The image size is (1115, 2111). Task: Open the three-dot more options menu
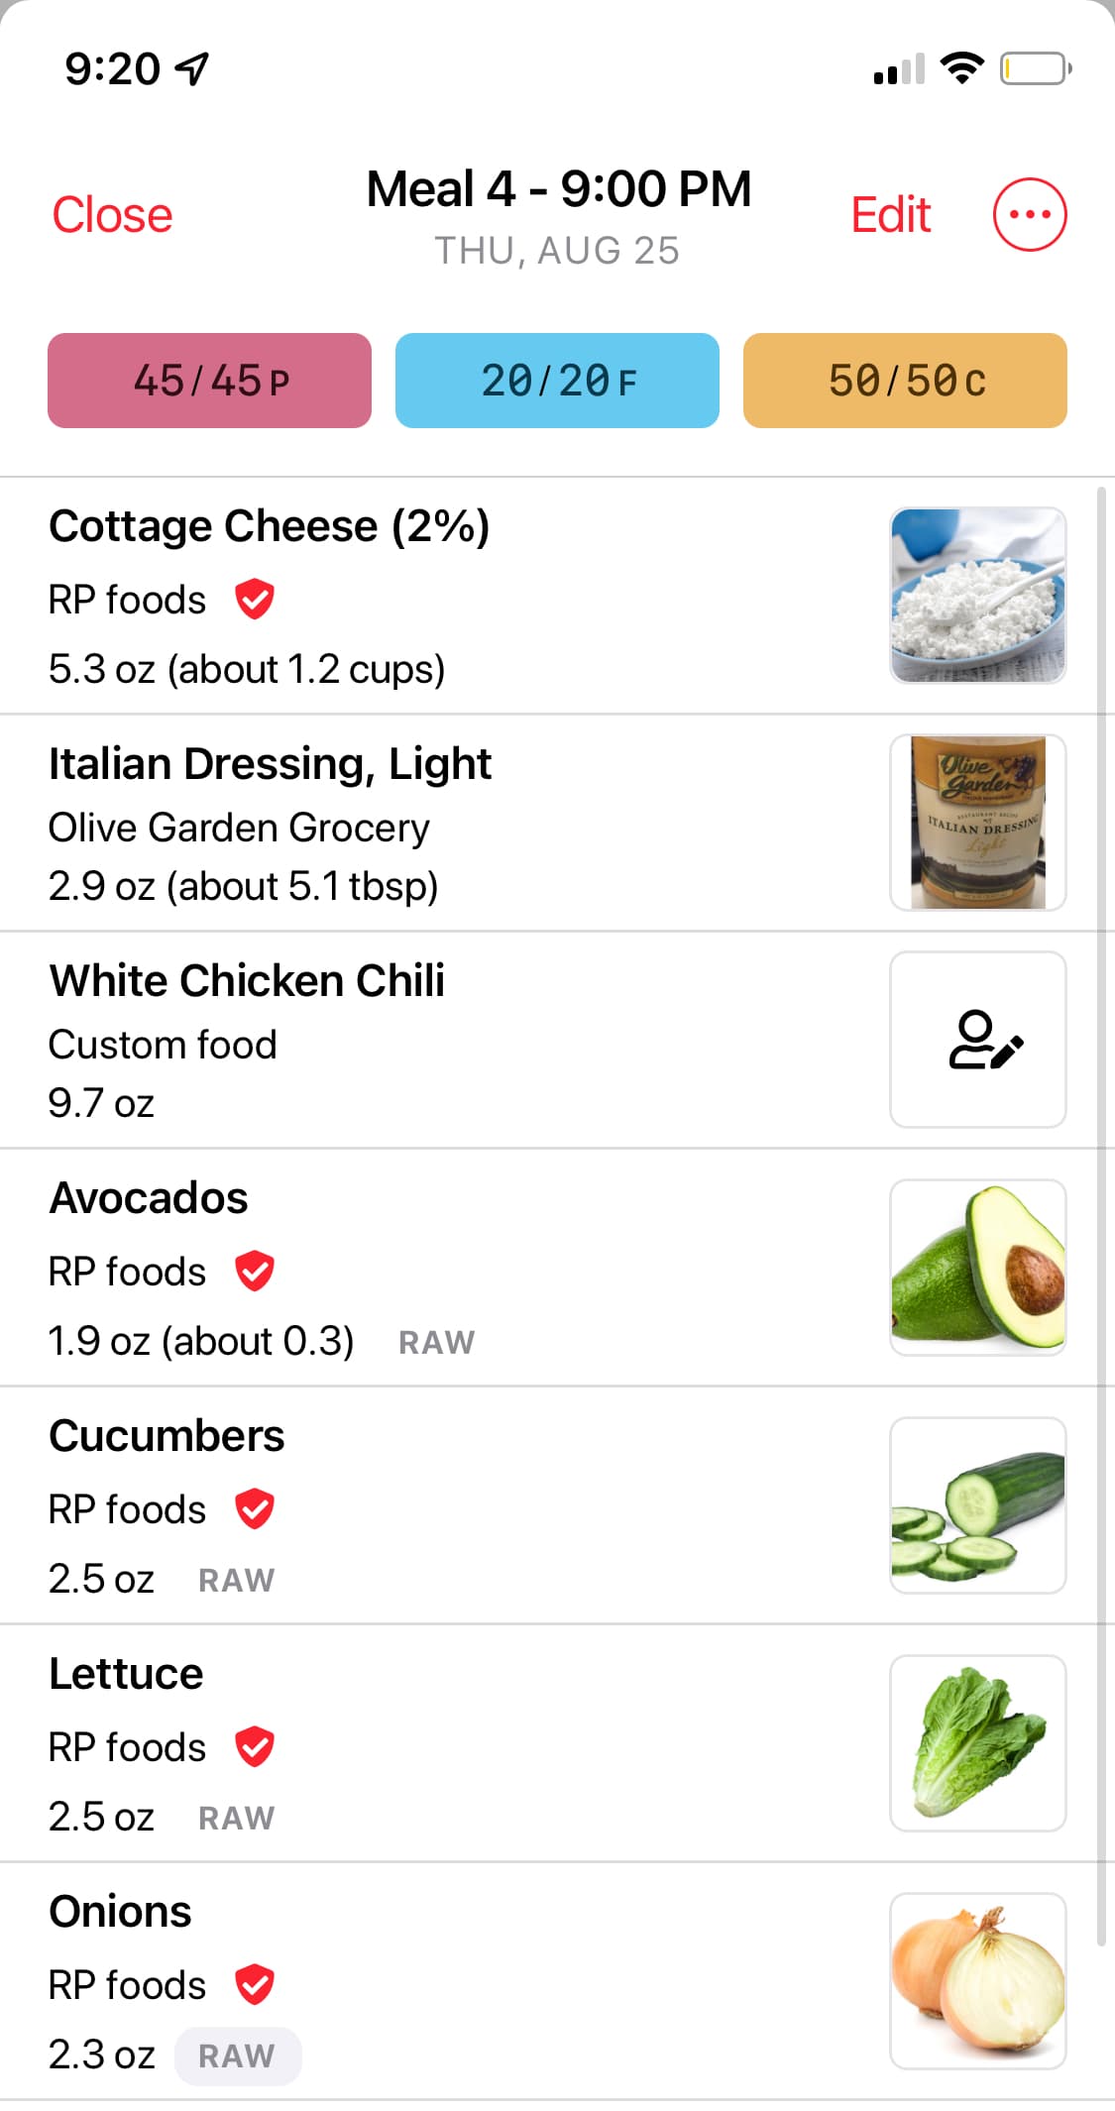(x=1030, y=214)
